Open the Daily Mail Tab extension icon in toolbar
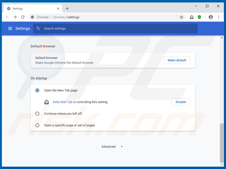This screenshot has width=226, height=169. pyautogui.click(x=192, y=17)
